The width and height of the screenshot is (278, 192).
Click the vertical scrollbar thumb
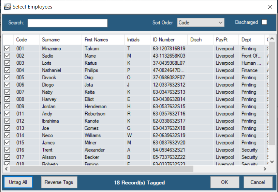pos(272,94)
